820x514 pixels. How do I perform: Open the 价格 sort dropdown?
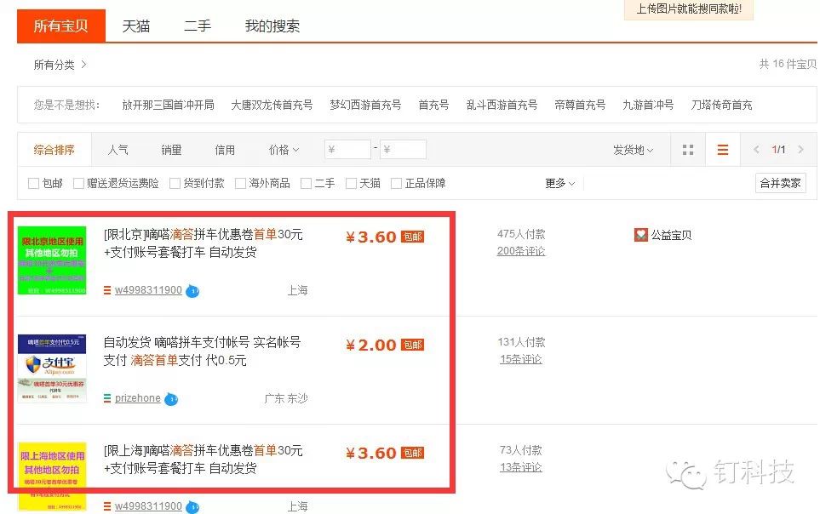point(284,150)
